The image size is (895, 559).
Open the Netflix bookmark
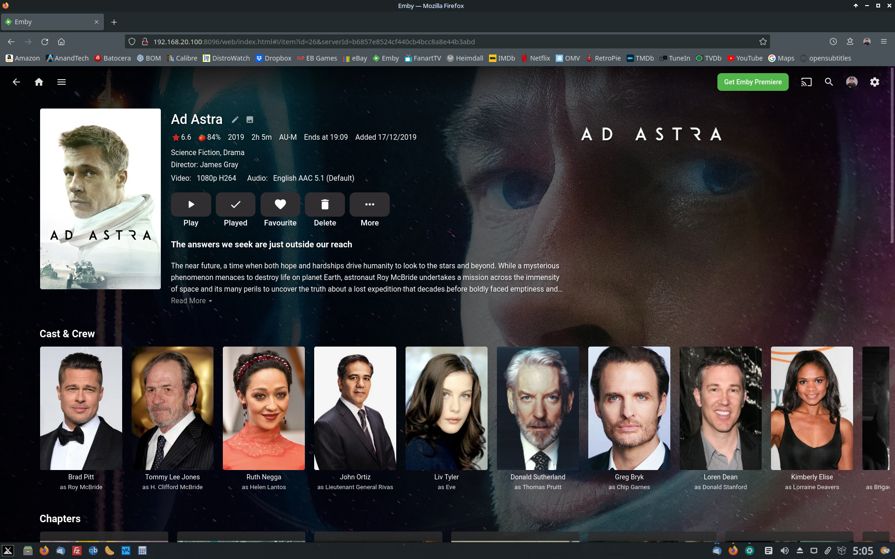click(x=536, y=58)
